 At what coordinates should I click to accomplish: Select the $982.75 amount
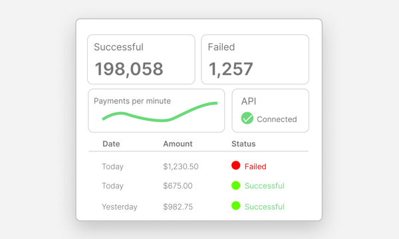[178, 206]
